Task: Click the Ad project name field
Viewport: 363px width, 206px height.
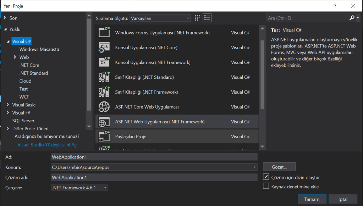Action: coord(154,157)
